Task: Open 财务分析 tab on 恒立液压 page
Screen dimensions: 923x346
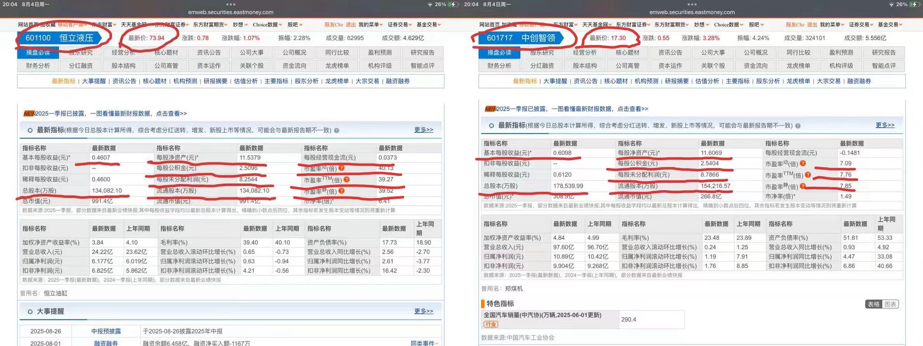Action: click(38, 66)
